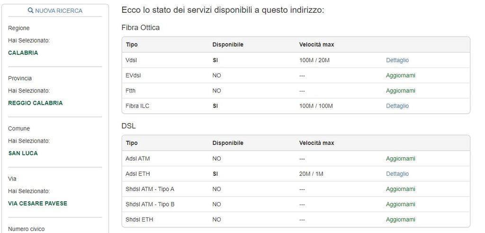Select the street VIA CESARE PAVESE
This screenshot has height=233, width=485.
(x=38, y=203)
